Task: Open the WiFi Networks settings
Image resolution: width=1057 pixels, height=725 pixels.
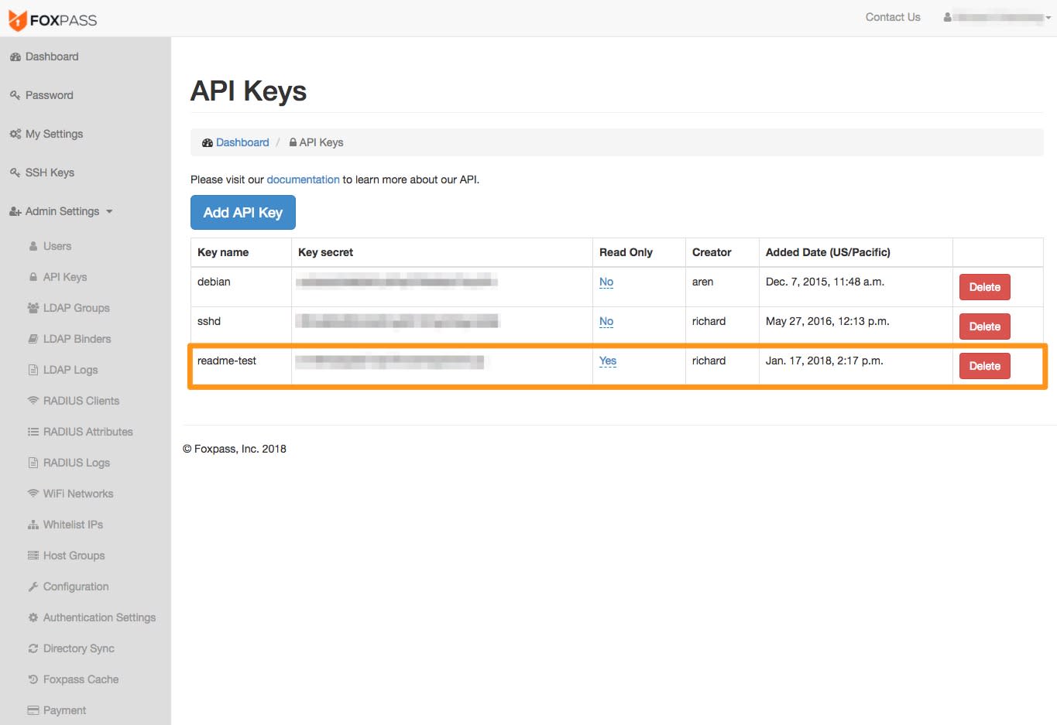Action: (79, 493)
